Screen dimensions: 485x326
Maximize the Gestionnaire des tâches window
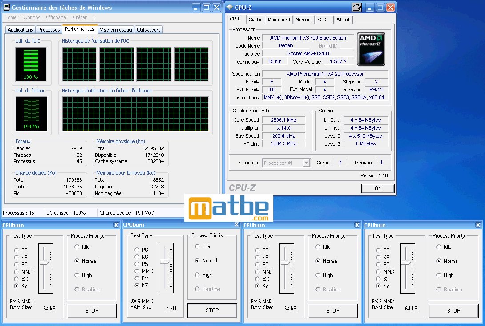click(x=207, y=8)
